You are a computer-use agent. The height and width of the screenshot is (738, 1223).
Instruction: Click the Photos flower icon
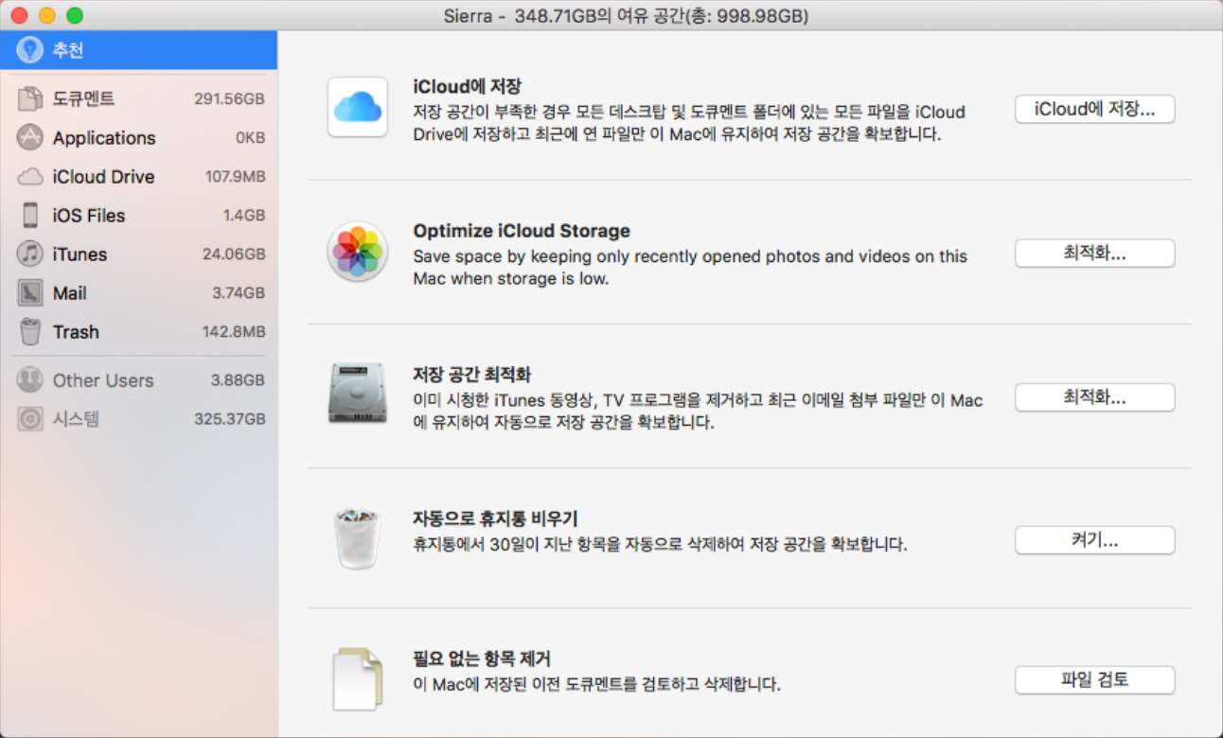click(x=357, y=252)
